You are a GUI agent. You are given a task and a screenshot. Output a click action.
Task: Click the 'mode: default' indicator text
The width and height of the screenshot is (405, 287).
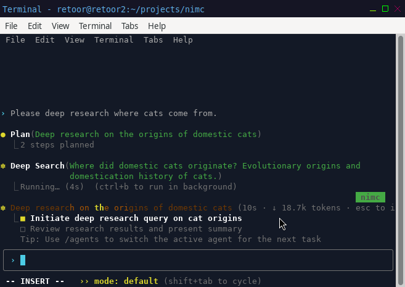coord(126,281)
